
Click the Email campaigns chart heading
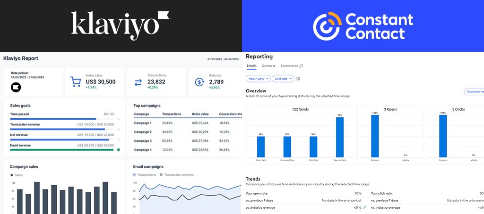click(x=148, y=166)
